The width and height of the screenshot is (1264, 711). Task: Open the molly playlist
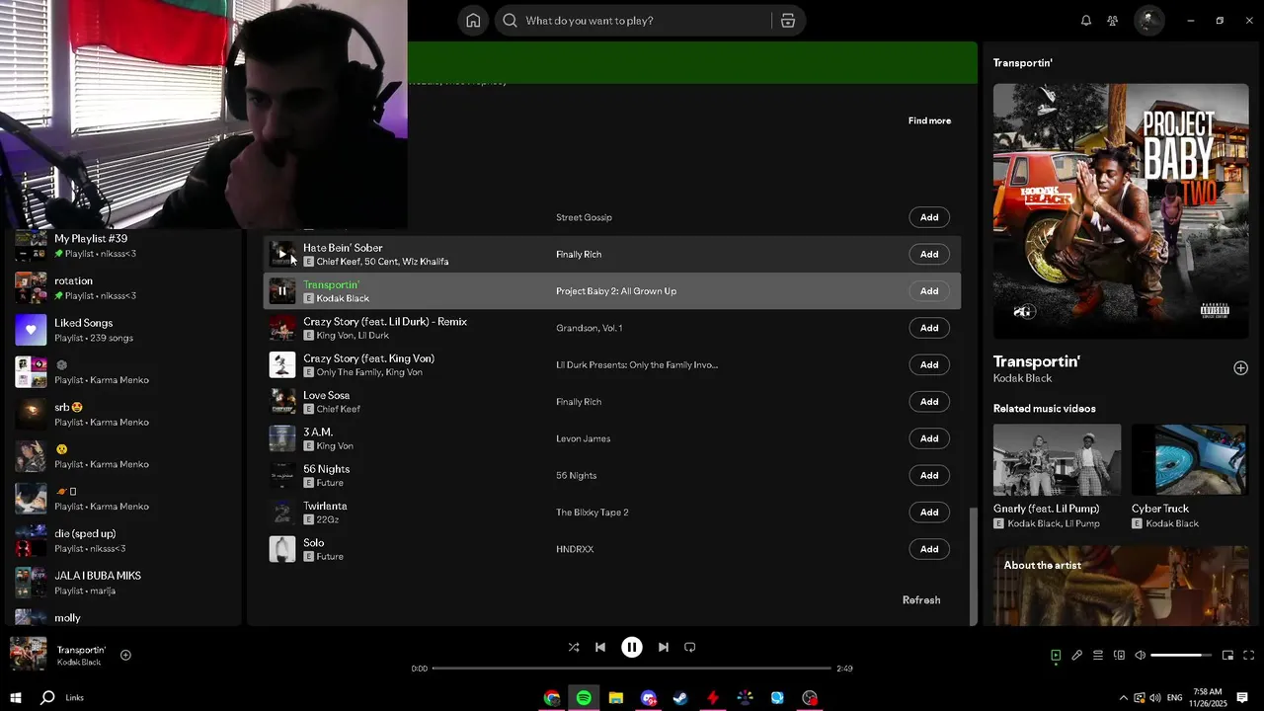(123, 616)
